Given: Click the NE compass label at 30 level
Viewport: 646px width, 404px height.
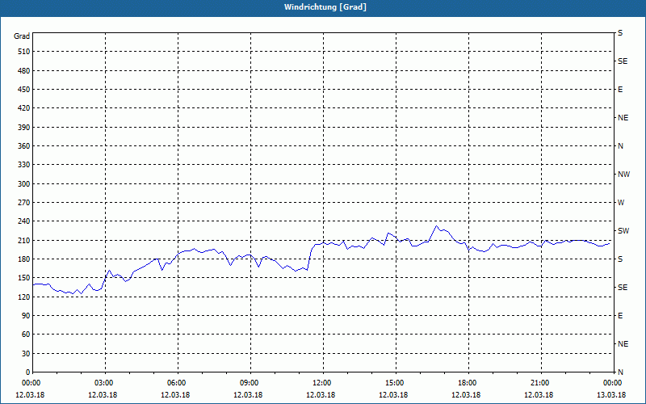Looking at the screenshot, I should pyautogui.click(x=623, y=344).
